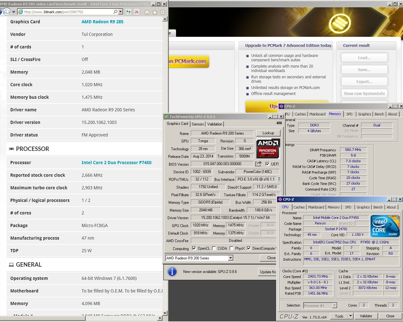Click the browser forward arrow button
Screen dimensions: 403x322
point(7,12)
